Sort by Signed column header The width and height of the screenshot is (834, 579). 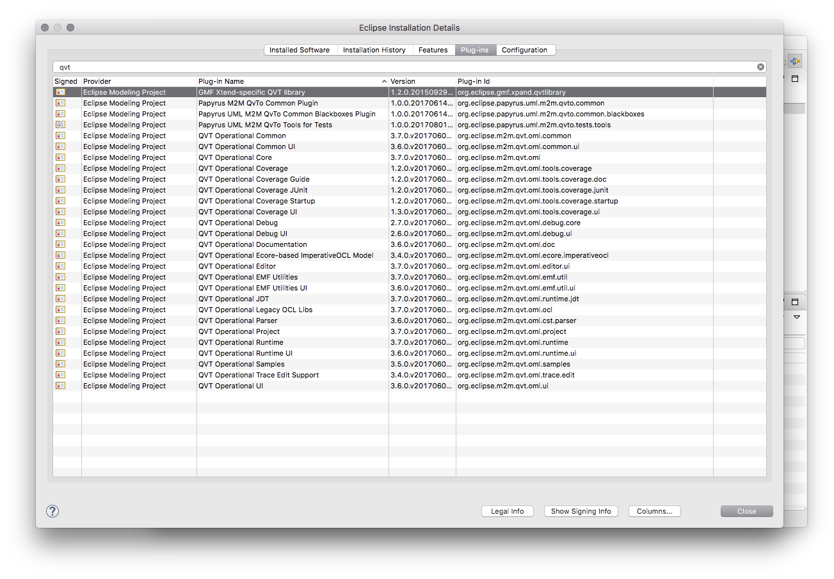[67, 81]
